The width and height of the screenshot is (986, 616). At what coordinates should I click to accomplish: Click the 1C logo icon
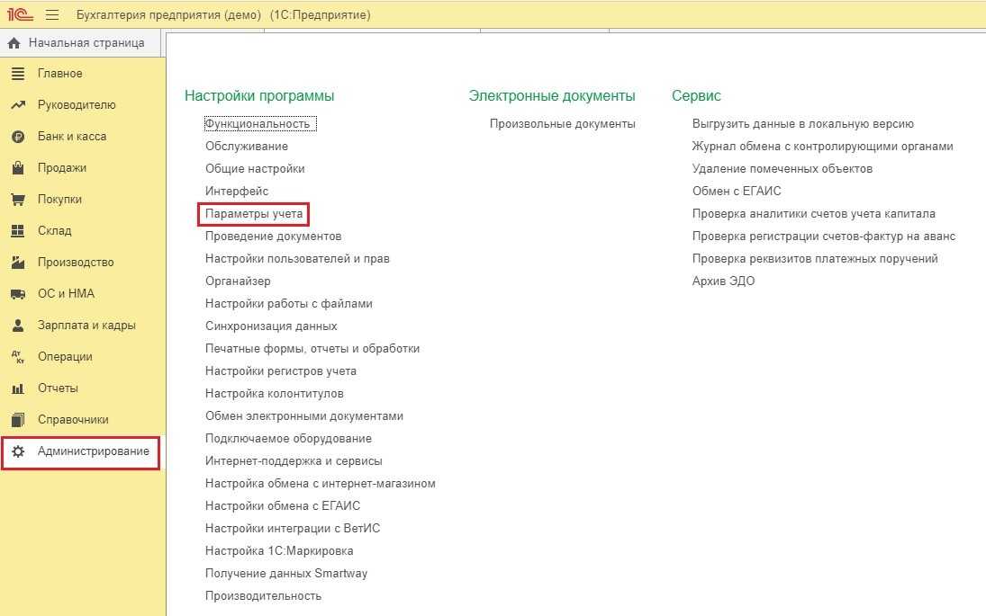(20, 13)
